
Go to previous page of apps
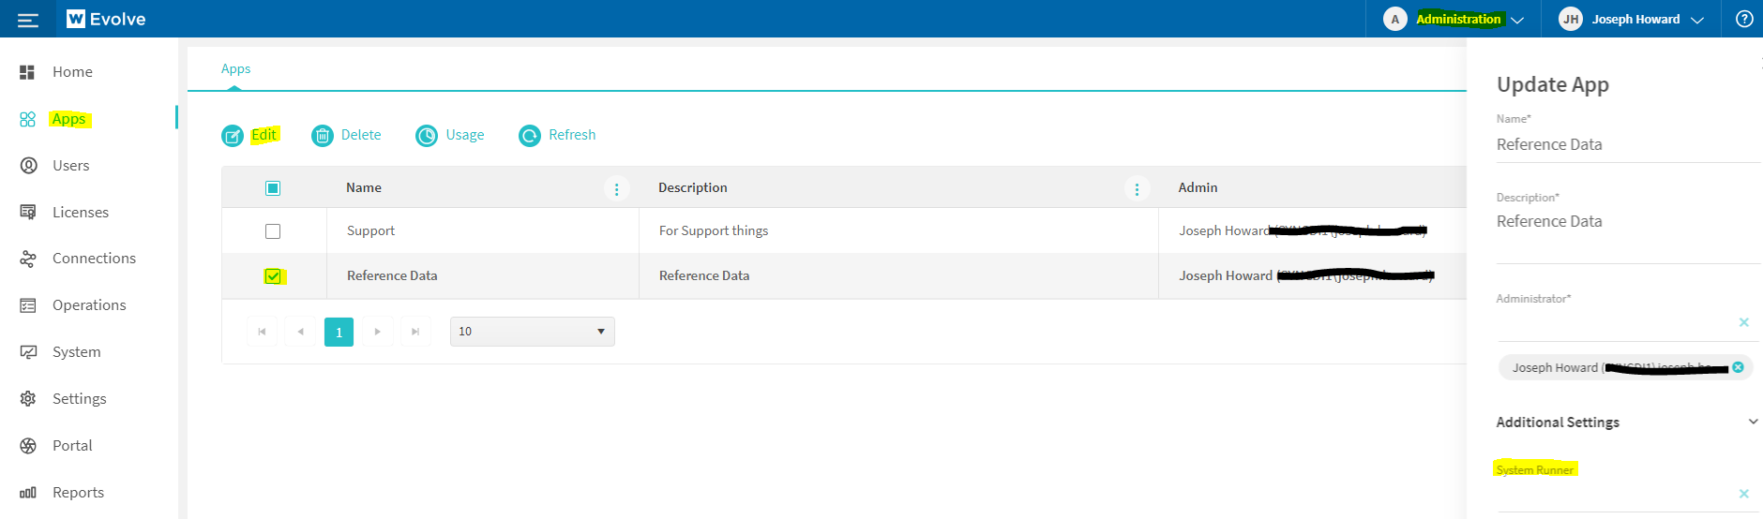[x=300, y=332]
